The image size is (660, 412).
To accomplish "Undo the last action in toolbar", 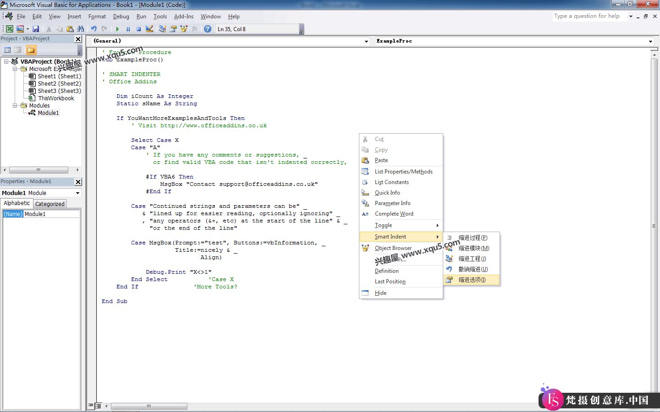I will coord(93,29).
